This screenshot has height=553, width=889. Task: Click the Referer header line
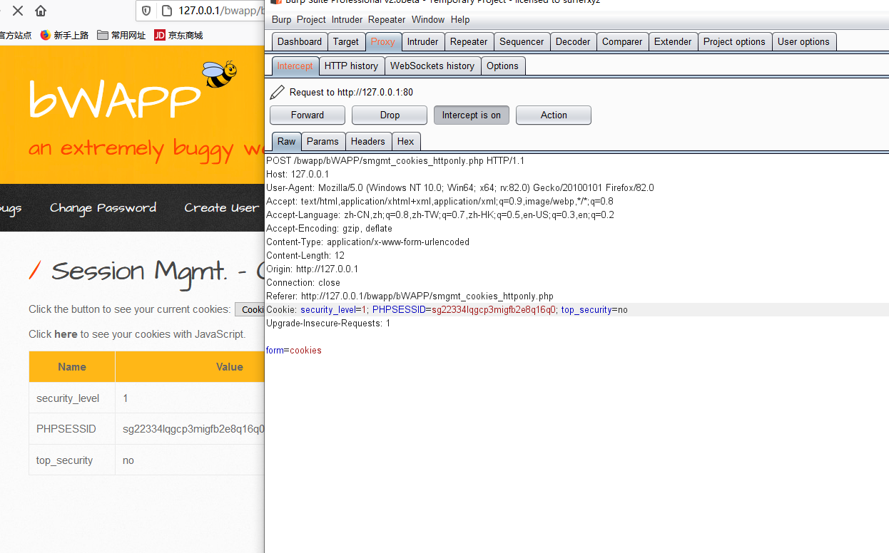pyautogui.click(x=410, y=296)
